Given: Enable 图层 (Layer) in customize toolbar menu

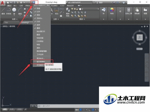Looking at the screenshot, I should pyautogui.click(x=42, y=35).
